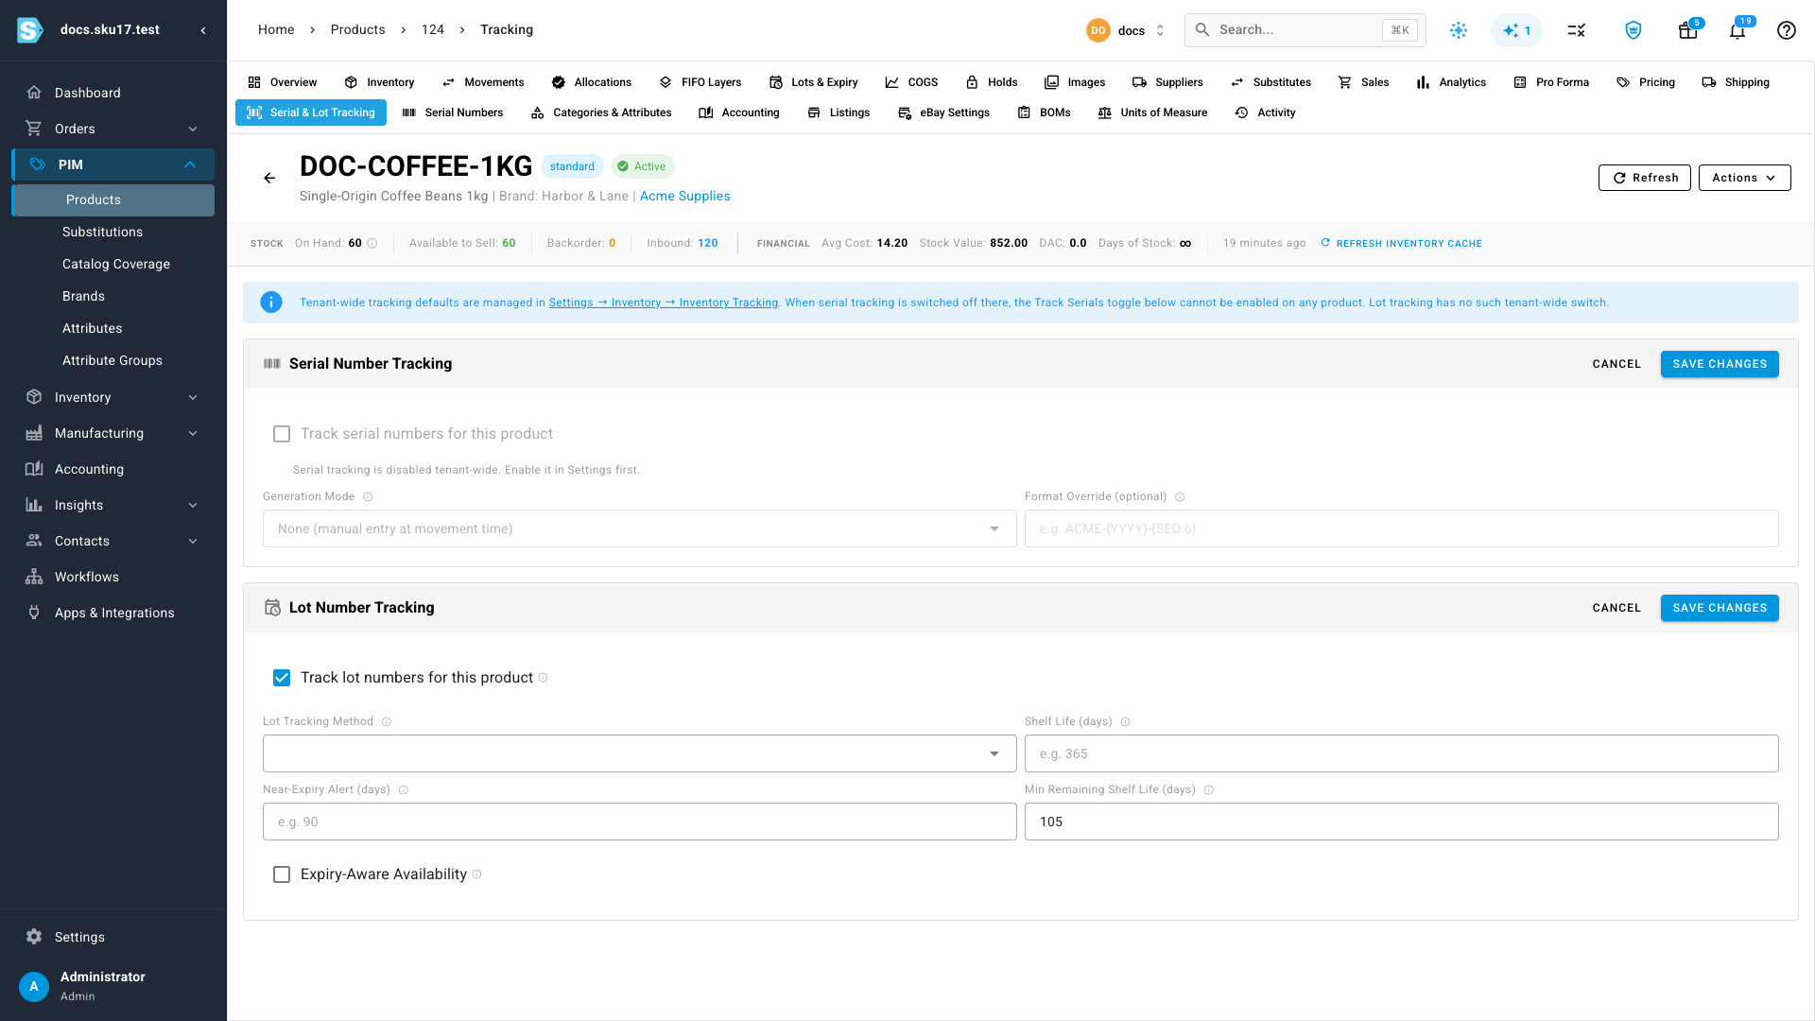The height and width of the screenshot is (1021, 1815).
Task: Click Near-Expiry Alert (days) input
Action: click(639, 822)
